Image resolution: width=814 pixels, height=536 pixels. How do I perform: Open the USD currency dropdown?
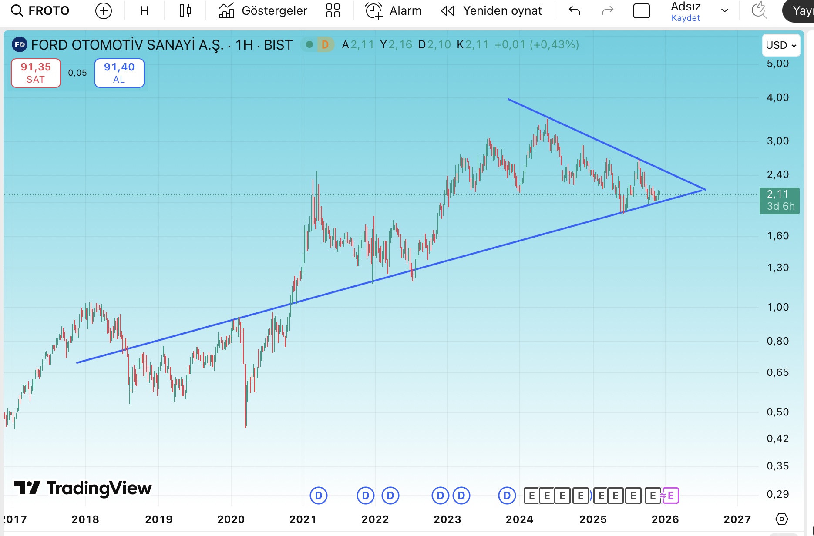(x=781, y=45)
